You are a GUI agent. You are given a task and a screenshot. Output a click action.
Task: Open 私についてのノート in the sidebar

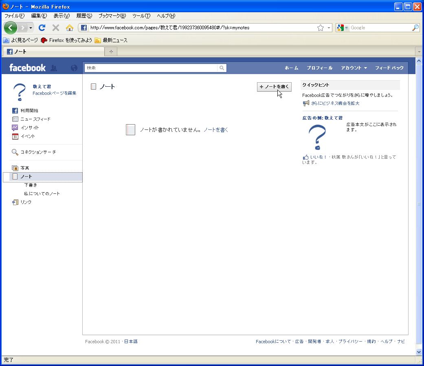[x=42, y=193]
